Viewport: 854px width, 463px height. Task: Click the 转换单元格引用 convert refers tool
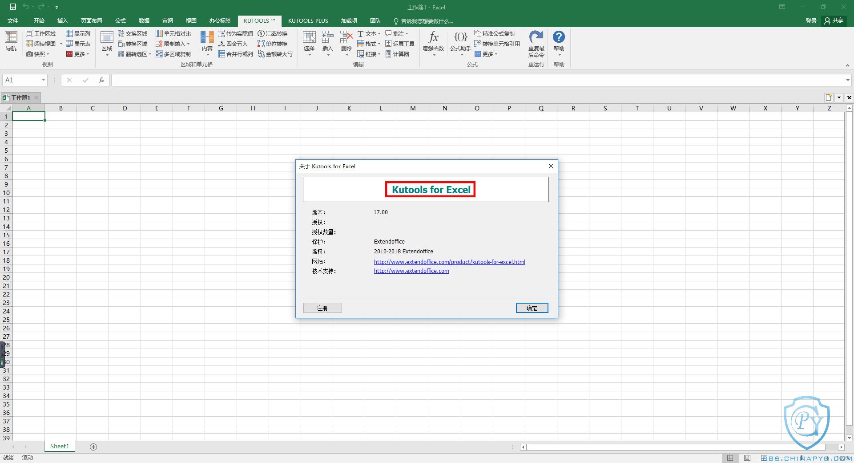click(497, 44)
